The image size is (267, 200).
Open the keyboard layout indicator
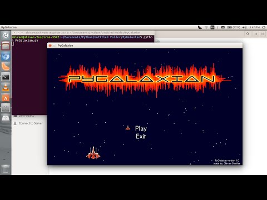[x=212, y=27]
